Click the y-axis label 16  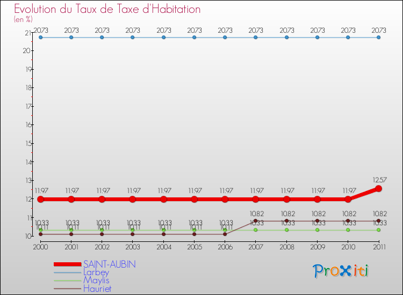click(x=28, y=124)
